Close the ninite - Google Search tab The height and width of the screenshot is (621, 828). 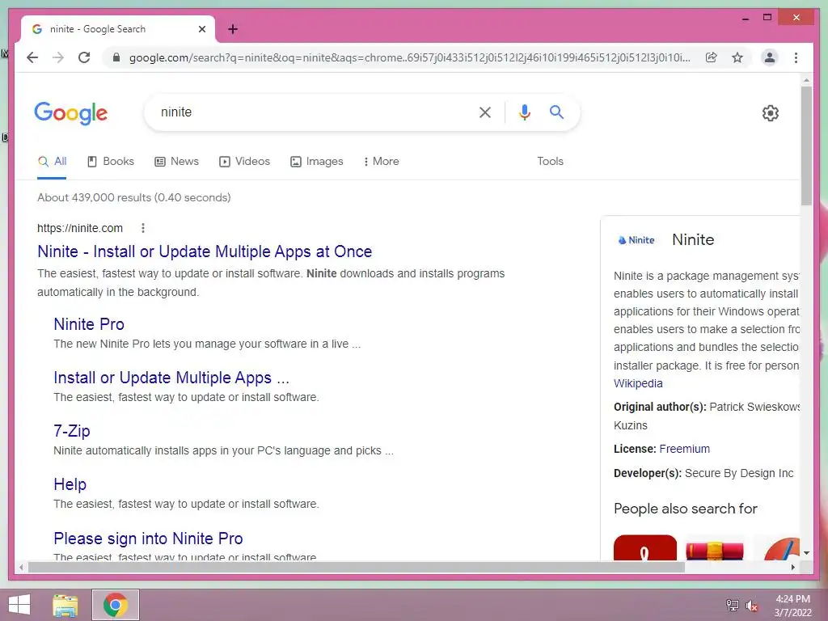[201, 29]
